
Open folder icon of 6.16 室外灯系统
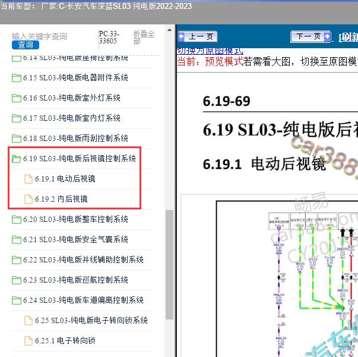click(x=17, y=98)
